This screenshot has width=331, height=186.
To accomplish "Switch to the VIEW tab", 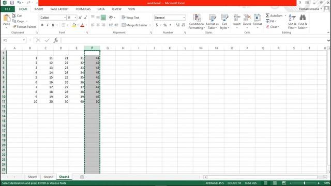I will (131, 9).
